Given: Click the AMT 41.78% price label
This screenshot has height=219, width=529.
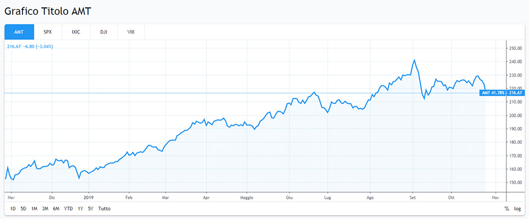Looking at the screenshot, I should [x=492, y=93].
